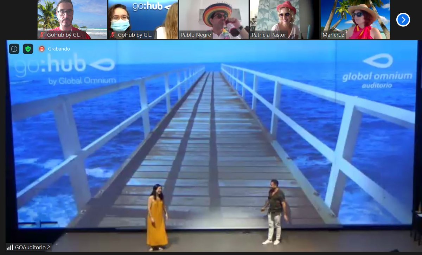Screen dimensions: 422x255
Task: Click the Grabando recording text
Action: (59, 49)
